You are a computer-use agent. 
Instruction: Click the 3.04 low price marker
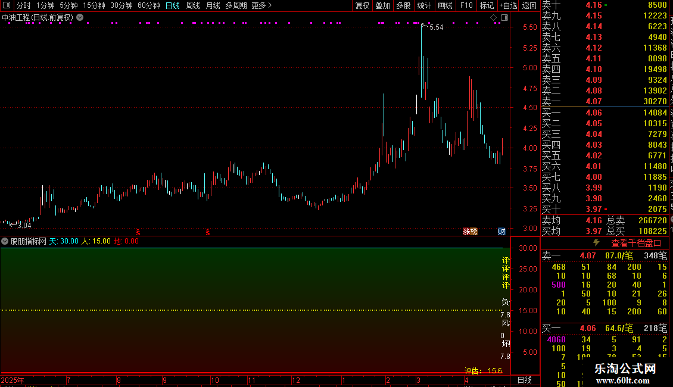(24, 226)
